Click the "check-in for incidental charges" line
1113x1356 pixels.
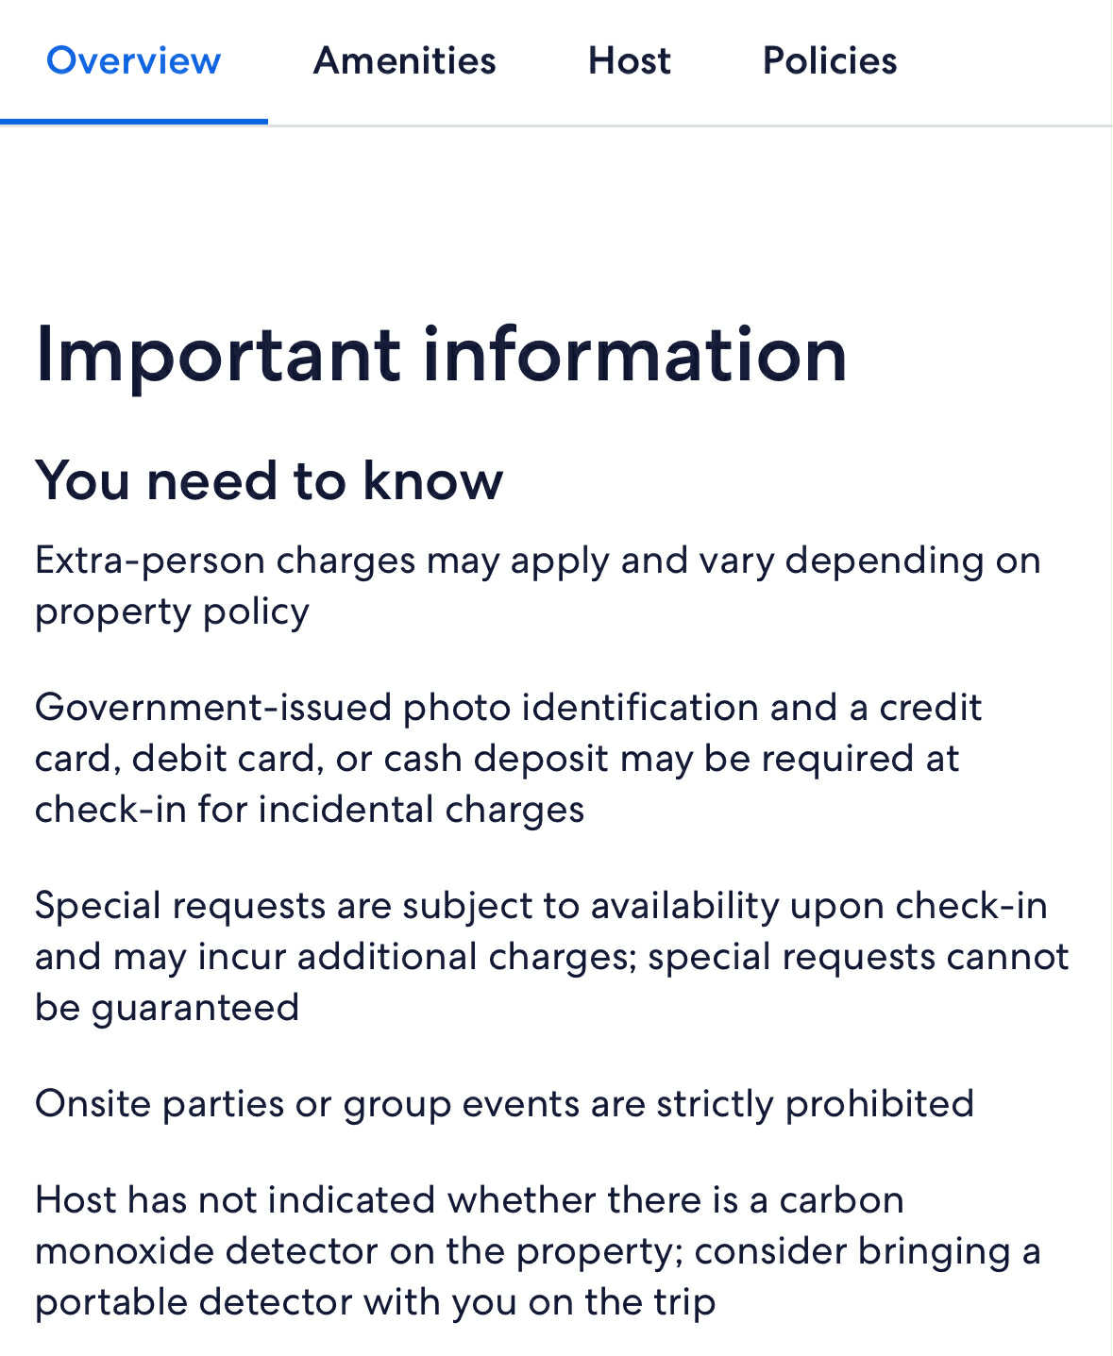point(310,810)
